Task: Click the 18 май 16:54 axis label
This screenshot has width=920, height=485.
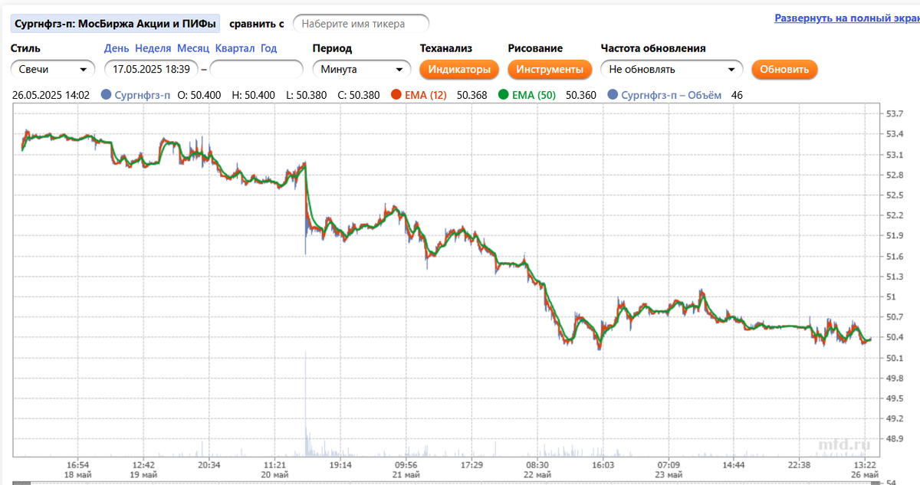Action: [78, 470]
